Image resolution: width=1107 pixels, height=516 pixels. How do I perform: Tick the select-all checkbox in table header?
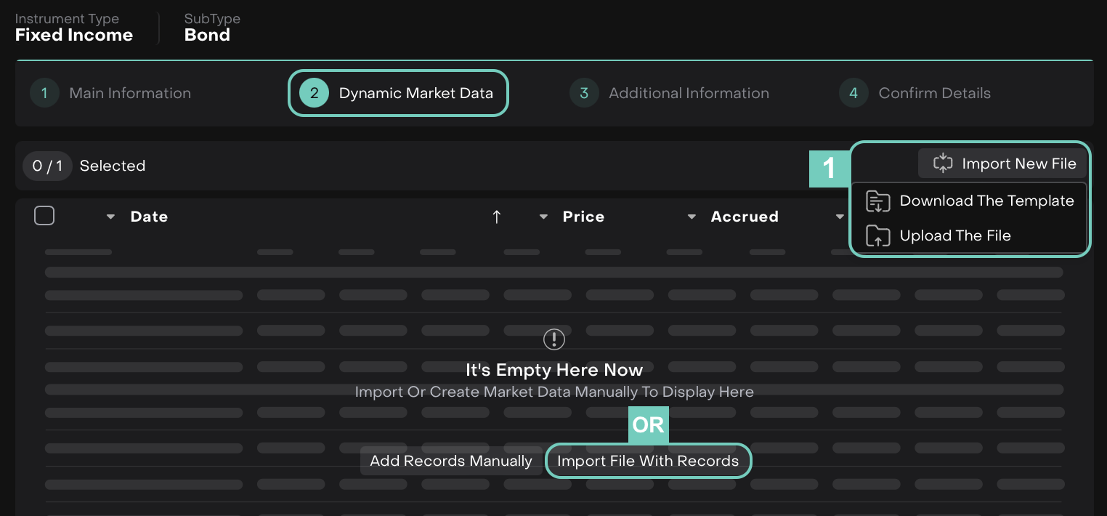pyautogui.click(x=44, y=216)
